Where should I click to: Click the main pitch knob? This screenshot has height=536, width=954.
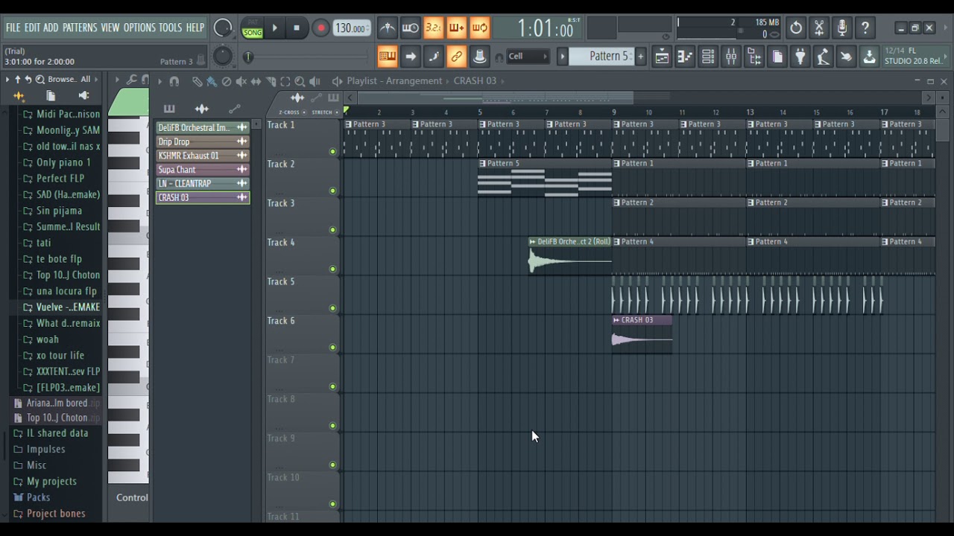click(x=222, y=57)
